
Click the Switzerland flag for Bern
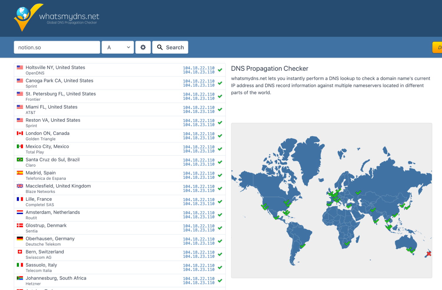tap(20, 252)
